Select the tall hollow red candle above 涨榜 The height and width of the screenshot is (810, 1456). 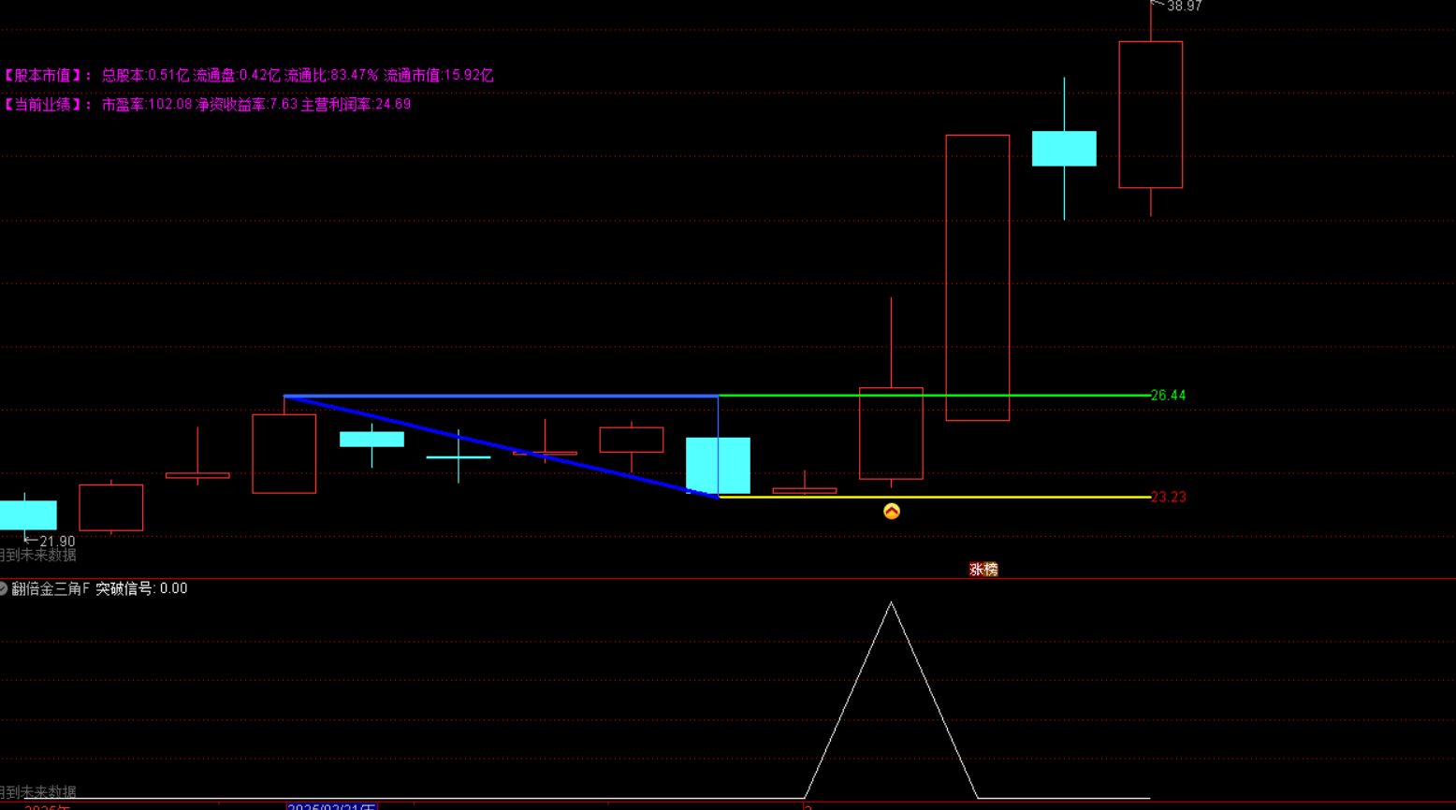[977, 278]
